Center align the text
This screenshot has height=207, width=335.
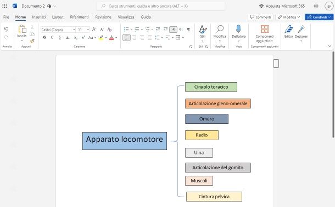[134, 37]
